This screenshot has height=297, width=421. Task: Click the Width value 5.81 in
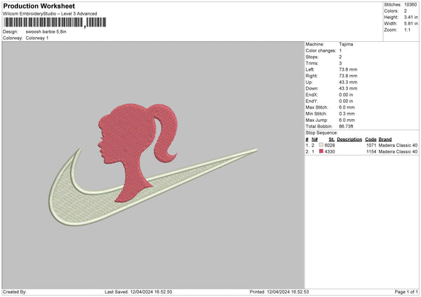tap(410, 24)
